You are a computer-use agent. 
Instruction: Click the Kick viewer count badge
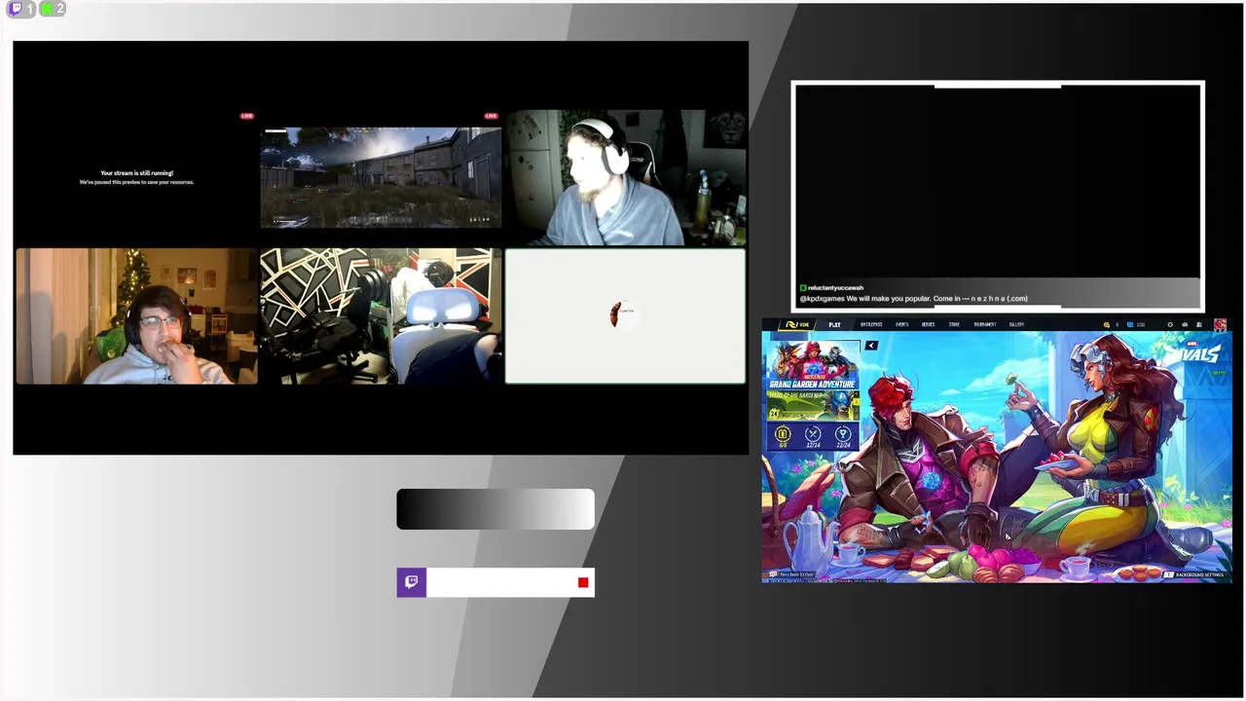coord(53,9)
